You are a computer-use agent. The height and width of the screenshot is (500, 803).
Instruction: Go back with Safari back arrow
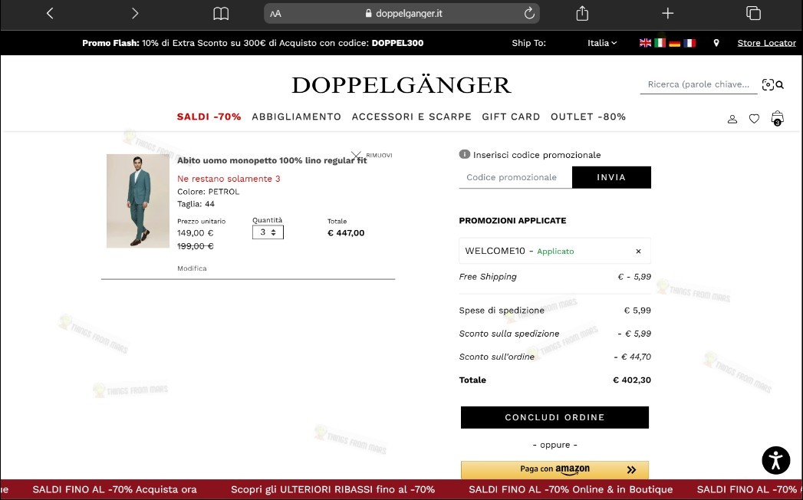coord(50,13)
